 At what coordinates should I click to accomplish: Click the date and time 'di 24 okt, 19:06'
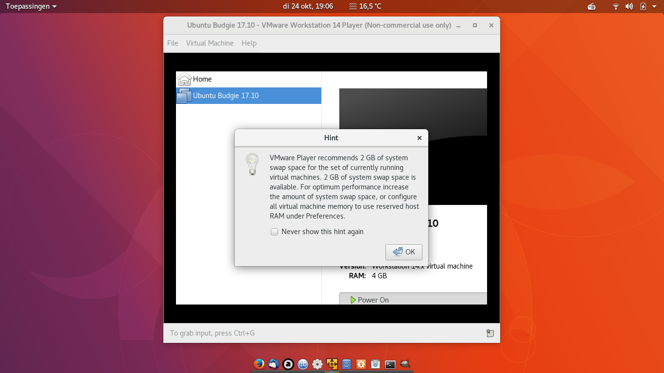point(308,6)
